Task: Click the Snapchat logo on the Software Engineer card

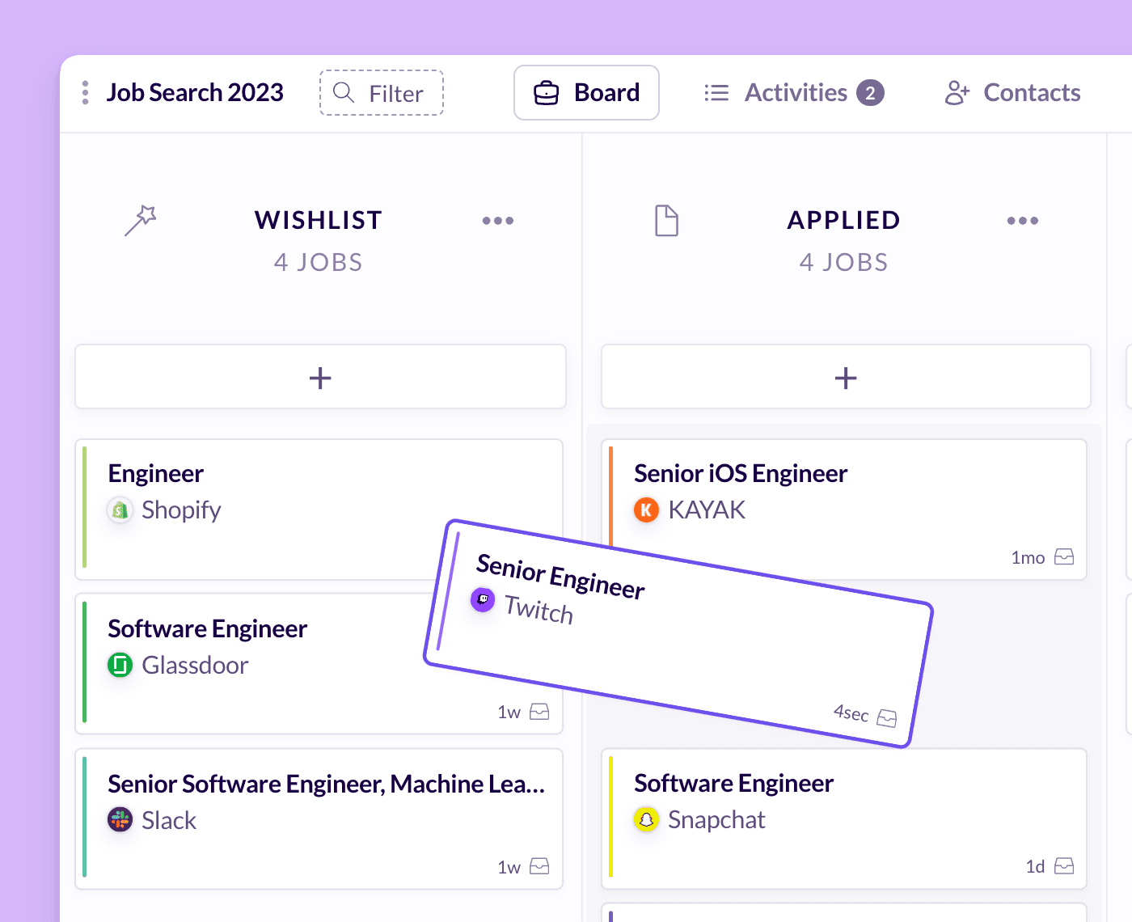Action: pyautogui.click(x=646, y=819)
